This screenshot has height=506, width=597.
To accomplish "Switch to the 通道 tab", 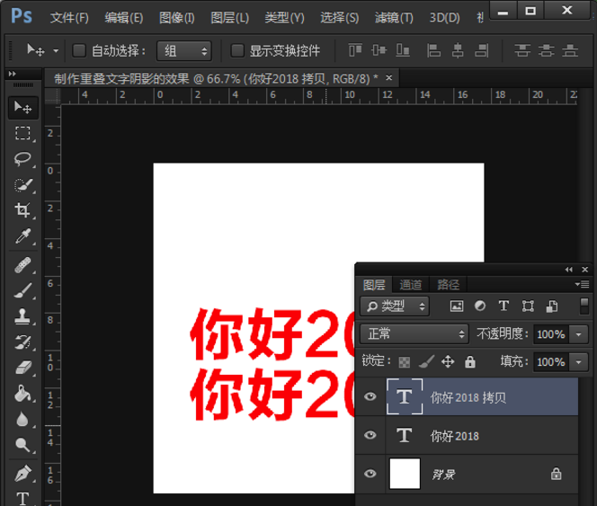I will pyautogui.click(x=411, y=285).
